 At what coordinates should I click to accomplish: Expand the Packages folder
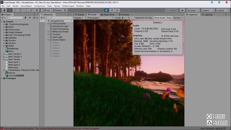coord(2,78)
